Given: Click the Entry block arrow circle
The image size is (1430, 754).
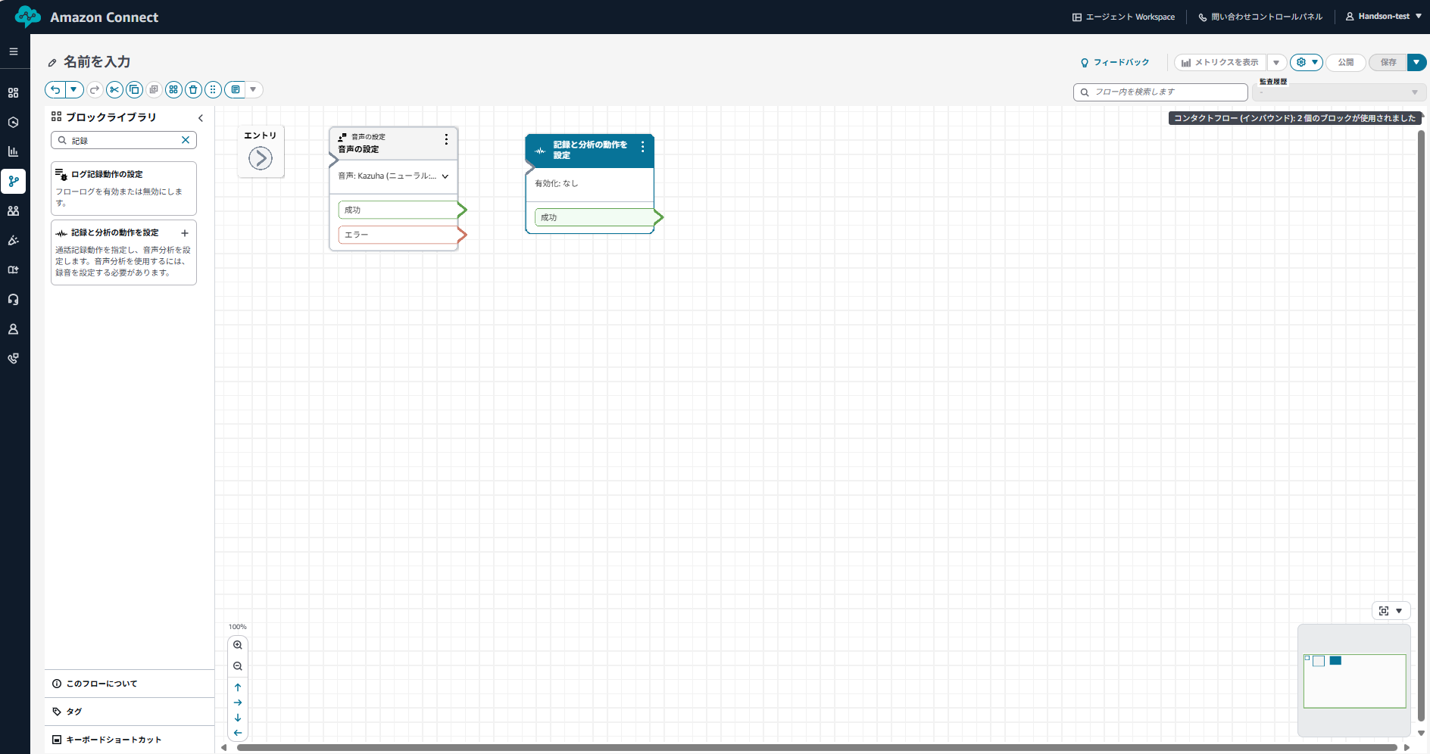Looking at the screenshot, I should 261,158.
